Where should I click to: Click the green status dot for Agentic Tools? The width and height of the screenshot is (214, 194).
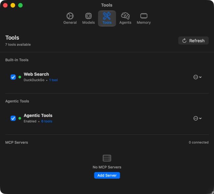click(20, 118)
